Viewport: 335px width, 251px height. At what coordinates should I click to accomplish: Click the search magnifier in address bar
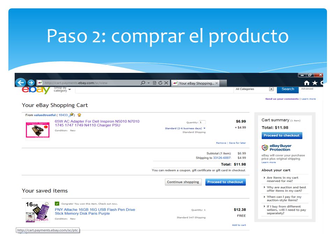pos(143,83)
